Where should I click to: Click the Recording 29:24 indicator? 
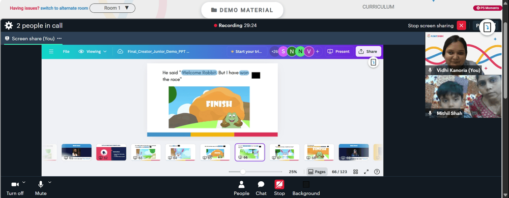tap(235, 25)
